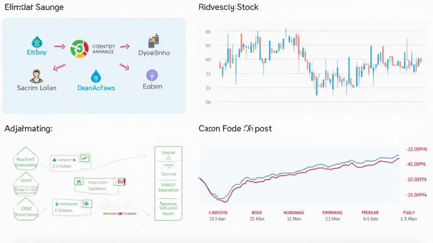
Task: Expand the ORNT pentagon node
Action: [x=26, y=211]
